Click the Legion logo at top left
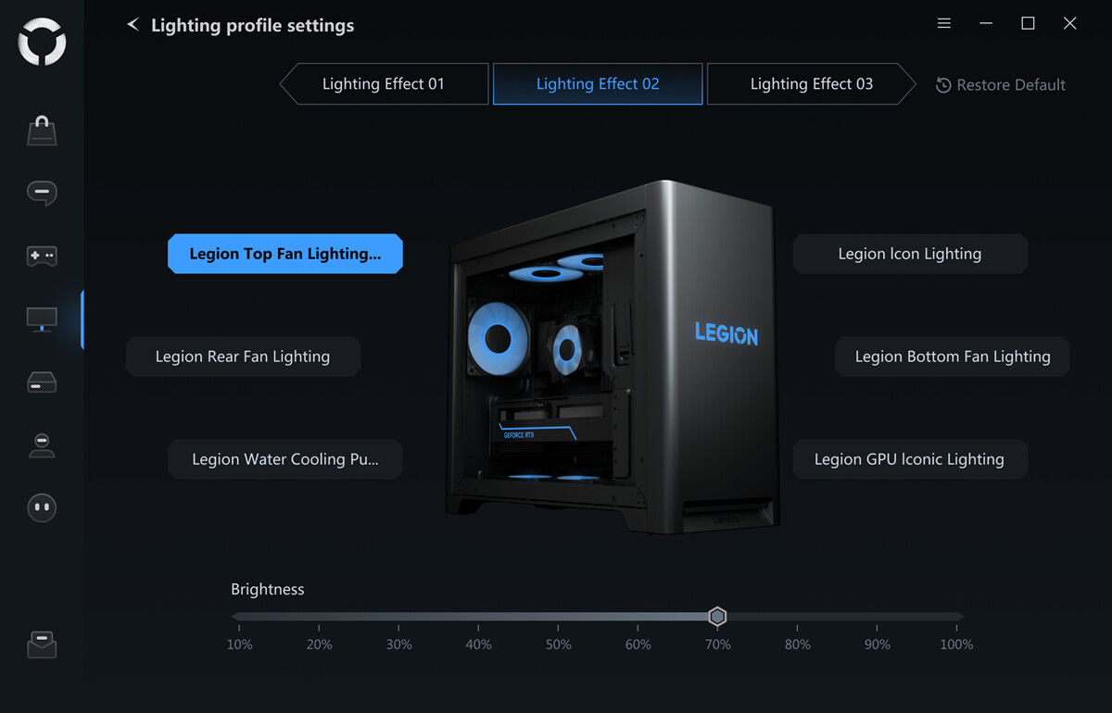The image size is (1112, 713). point(42,42)
